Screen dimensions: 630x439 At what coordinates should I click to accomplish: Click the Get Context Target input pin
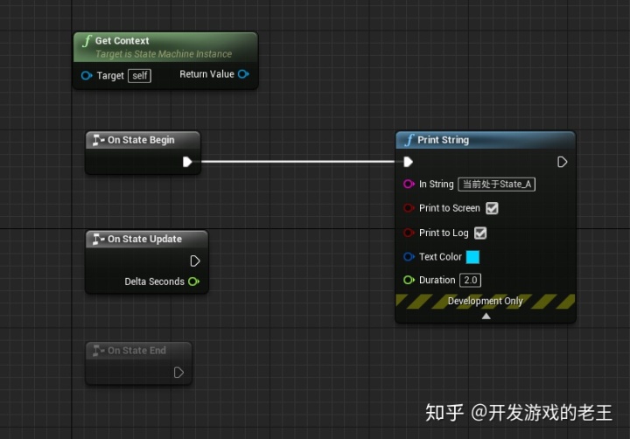coord(87,75)
